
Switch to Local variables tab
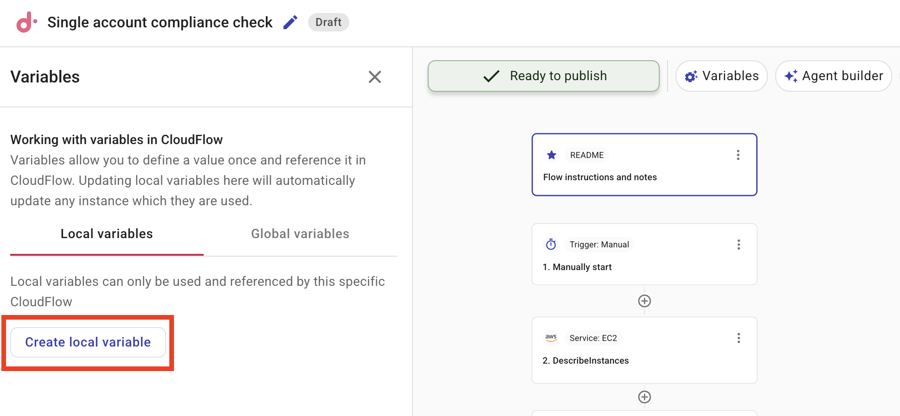107,234
